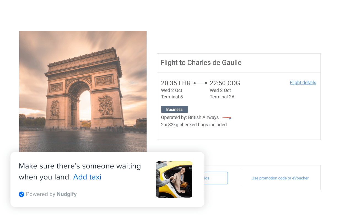Click the Terminal 2A arrival label
Screen dimensions: 340x218
(222, 97)
